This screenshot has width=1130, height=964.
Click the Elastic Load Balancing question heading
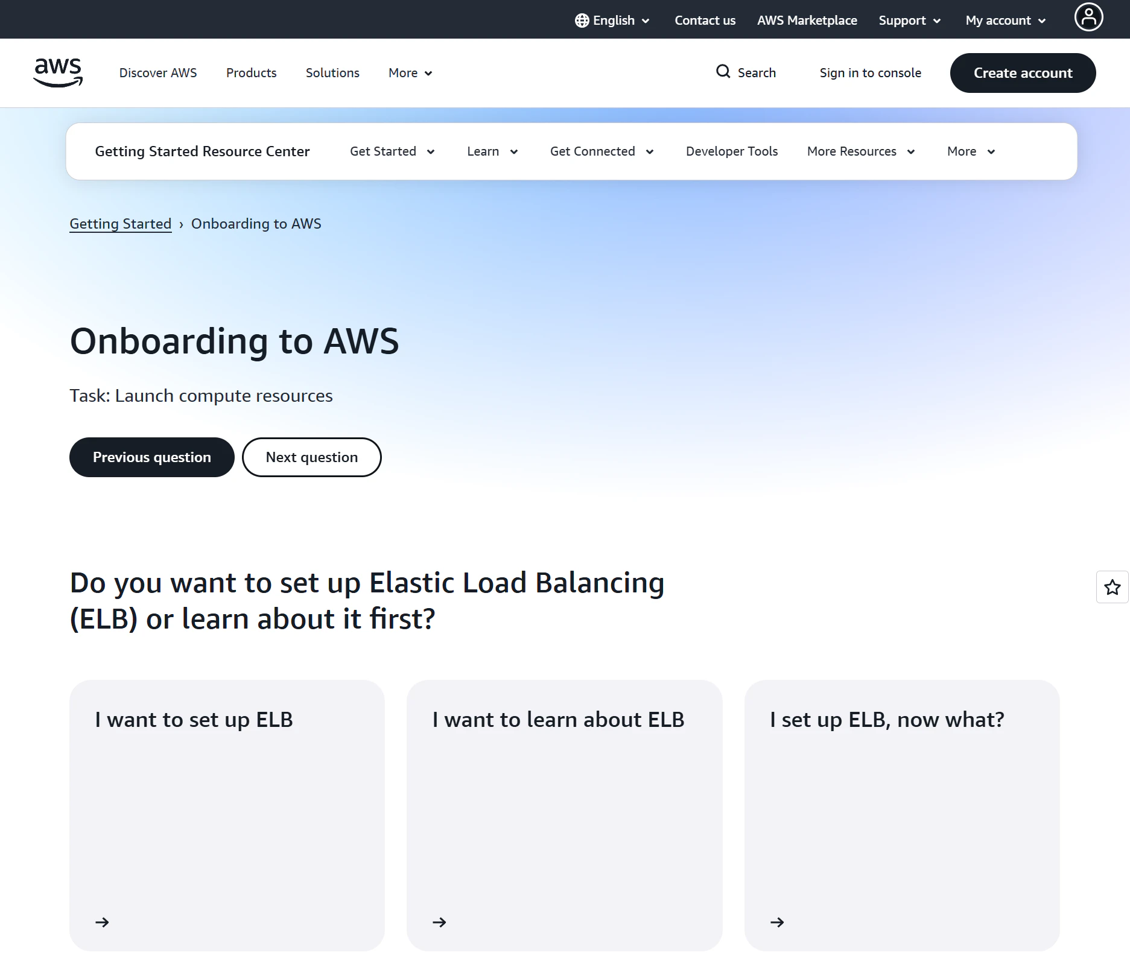(x=367, y=601)
